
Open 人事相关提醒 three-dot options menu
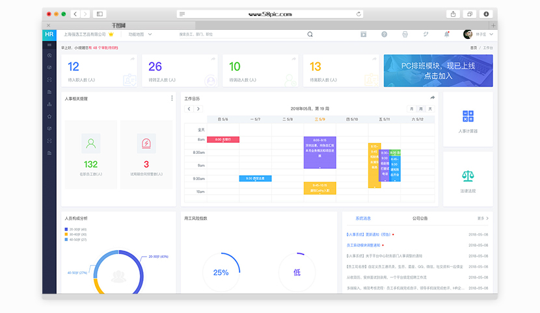click(x=172, y=98)
